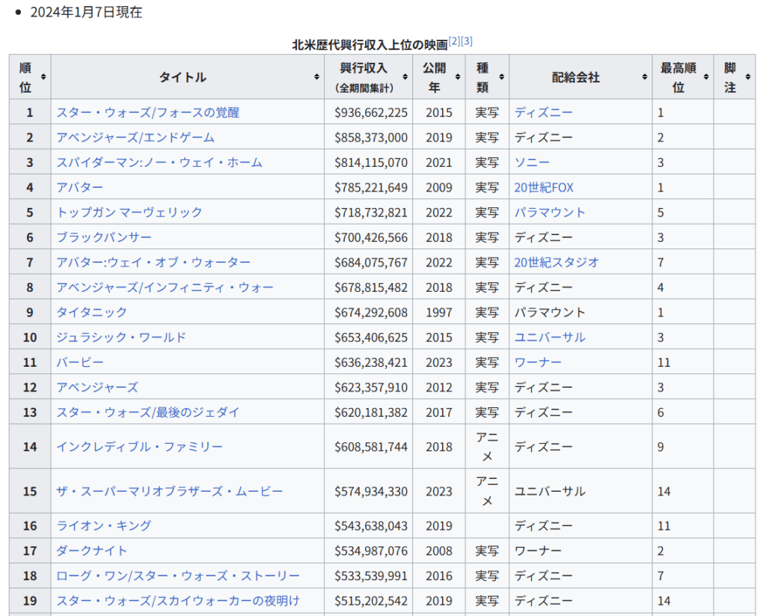Viewport: 766px width, 616px height.
Task: Visit インクレディブル・ファミリー link
Action: [x=139, y=446]
